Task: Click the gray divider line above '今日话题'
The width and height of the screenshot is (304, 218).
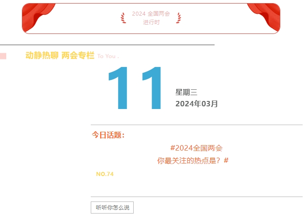Action: click(196, 125)
